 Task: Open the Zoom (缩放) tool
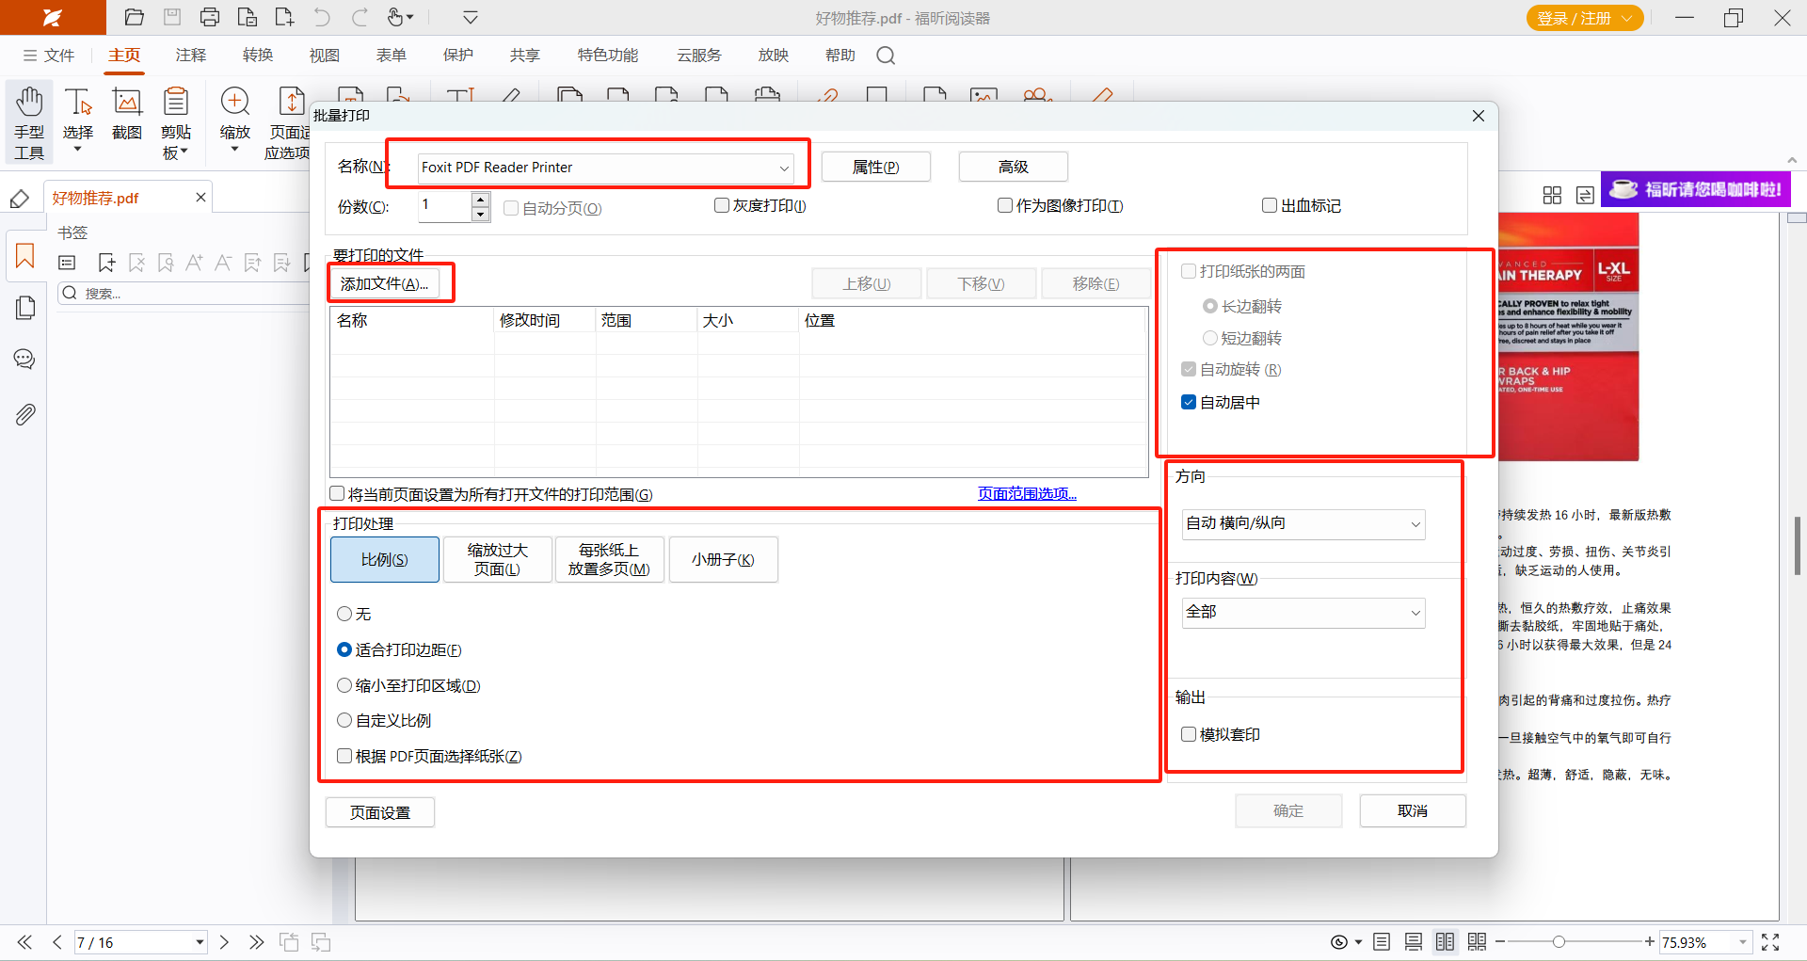coord(234,104)
